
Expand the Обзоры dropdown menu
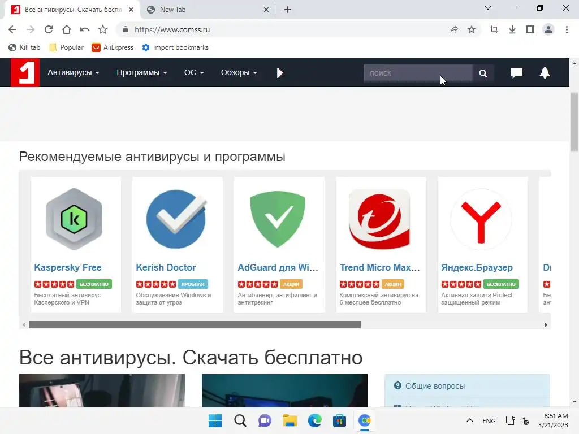click(x=239, y=73)
